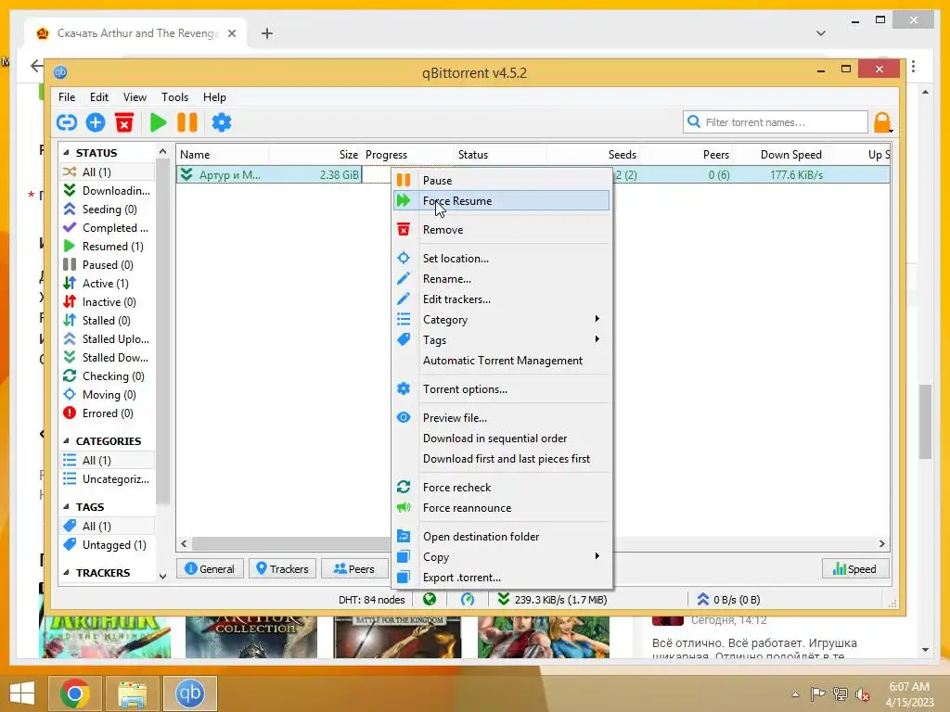The image size is (950, 712).
Task: Click the Filter torrent names search field
Action: (x=776, y=122)
